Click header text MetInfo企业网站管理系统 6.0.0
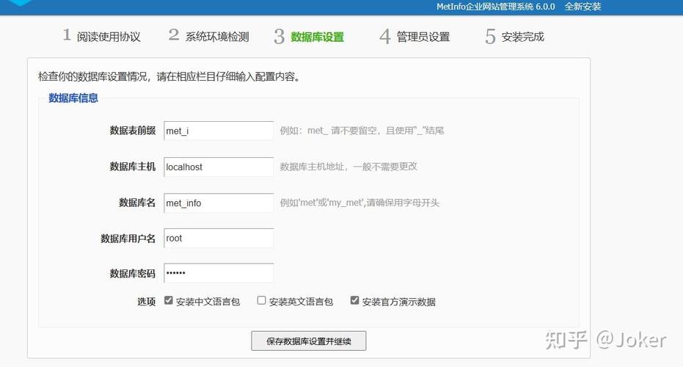Screen dimensions: 683x367 coord(496,7)
